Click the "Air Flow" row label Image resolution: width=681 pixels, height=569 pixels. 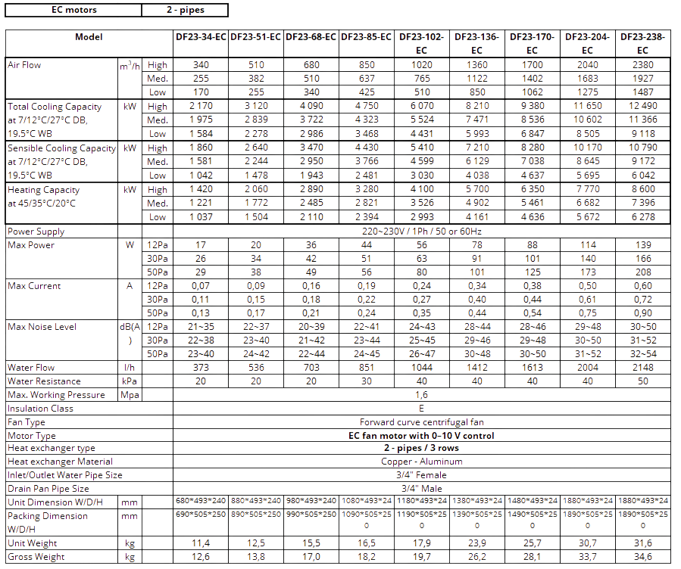tap(25, 65)
